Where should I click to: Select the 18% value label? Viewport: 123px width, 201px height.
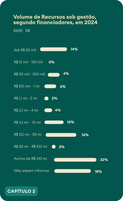(x=98, y=171)
